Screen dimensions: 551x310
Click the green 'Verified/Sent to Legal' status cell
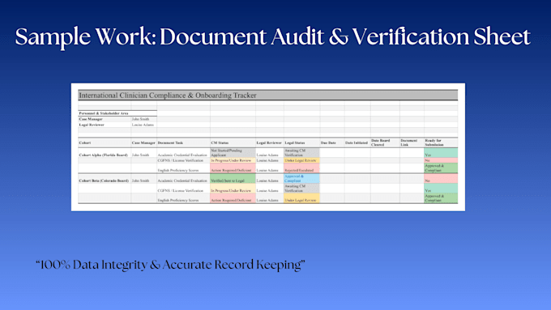[233, 179]
